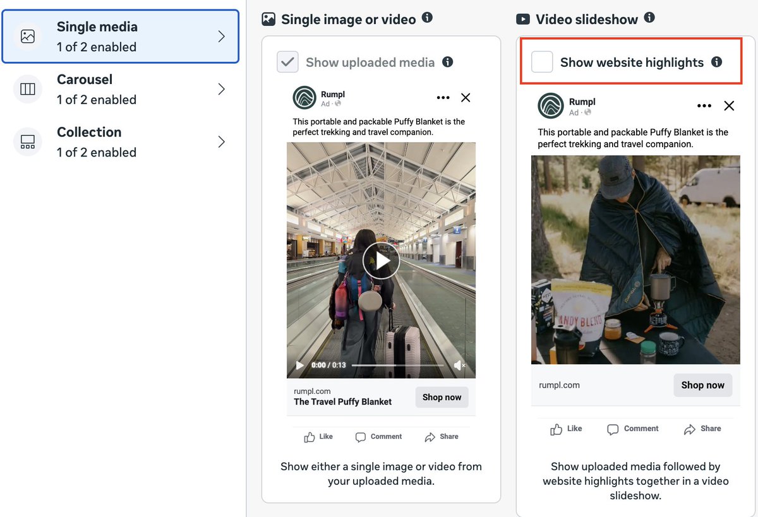Toggle the Show uploaded media checkbox
Screen dimensions: 758x517
tap(287, 62)
